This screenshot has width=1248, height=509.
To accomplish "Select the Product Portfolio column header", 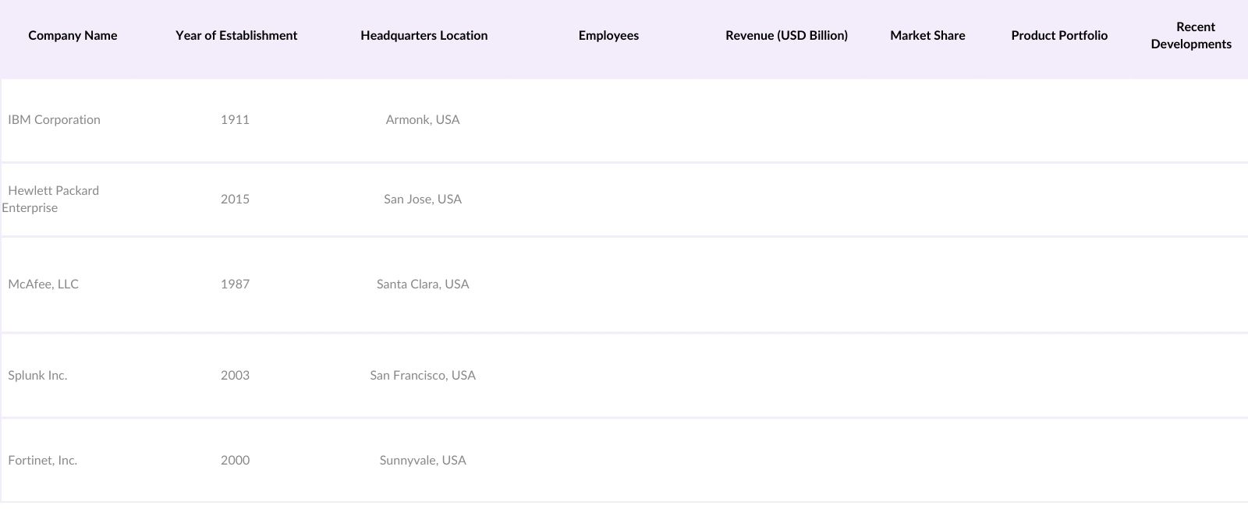I will coord(1059,36).
